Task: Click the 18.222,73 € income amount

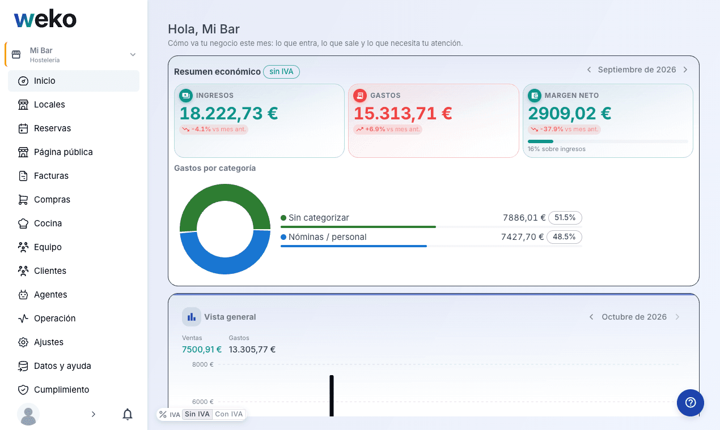Action: pyautogui.click(x=229, y=113)
